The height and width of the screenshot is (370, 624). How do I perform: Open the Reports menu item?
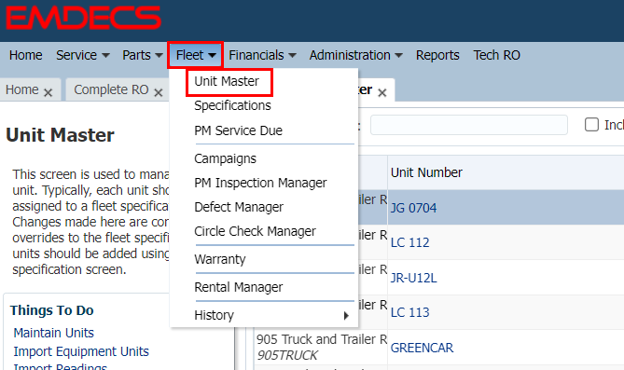[x=437, y=55]
